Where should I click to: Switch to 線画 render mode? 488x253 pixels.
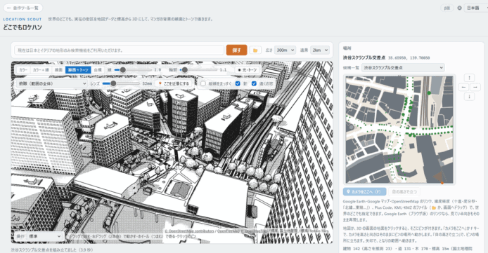[x=58, y=70]
